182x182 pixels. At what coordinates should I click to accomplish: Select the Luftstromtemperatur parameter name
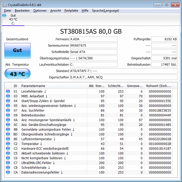(x=38, y=139)
